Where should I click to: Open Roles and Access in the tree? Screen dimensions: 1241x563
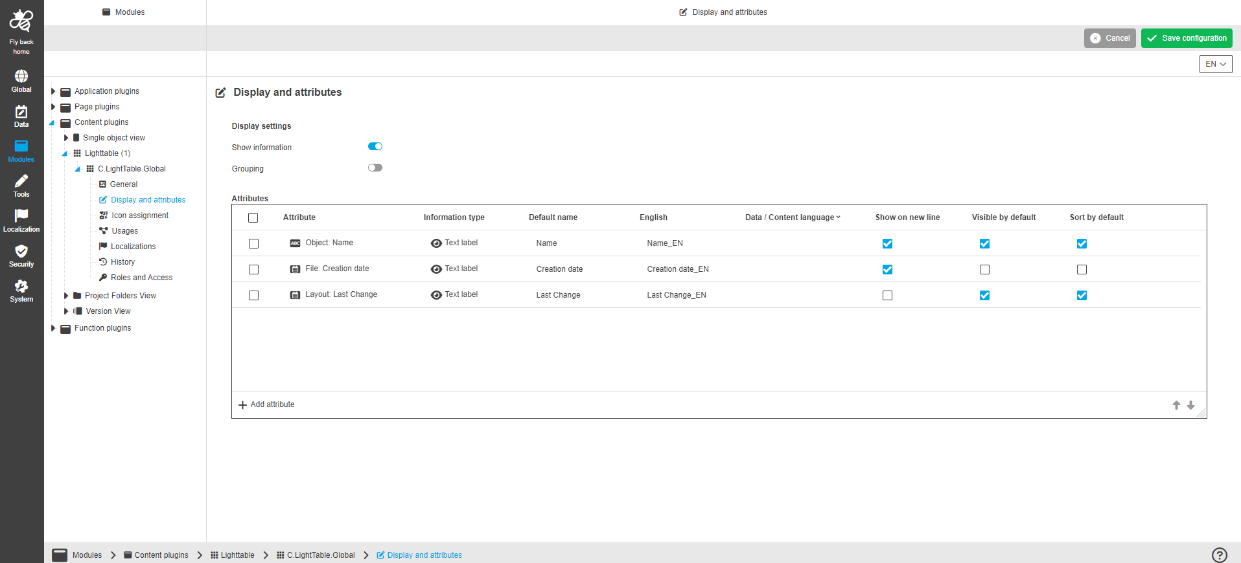141,278
